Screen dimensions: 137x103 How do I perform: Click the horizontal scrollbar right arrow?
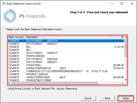122,83
